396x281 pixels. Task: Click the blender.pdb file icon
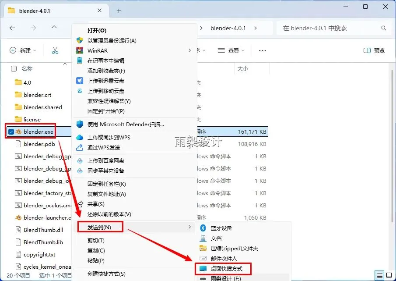click(x=18, y=144)
